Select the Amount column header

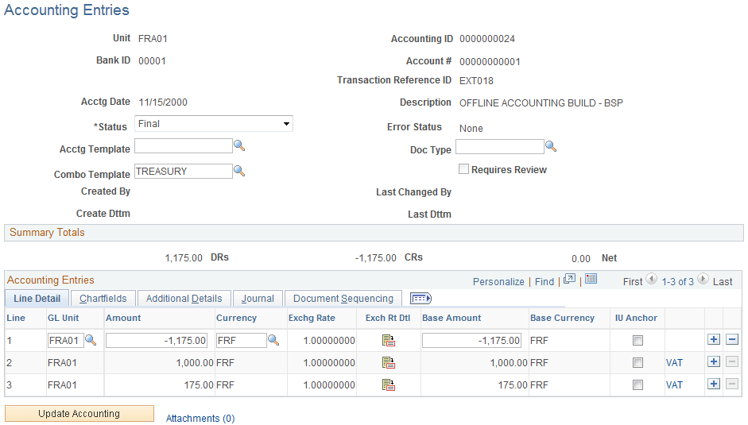coord(123,318)
